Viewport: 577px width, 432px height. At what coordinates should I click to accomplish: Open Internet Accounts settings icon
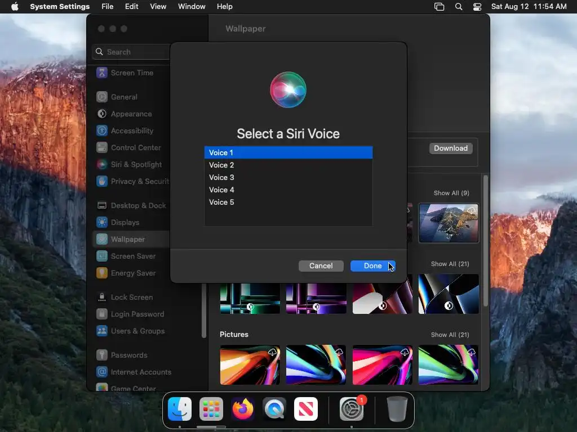click(102, 372)
